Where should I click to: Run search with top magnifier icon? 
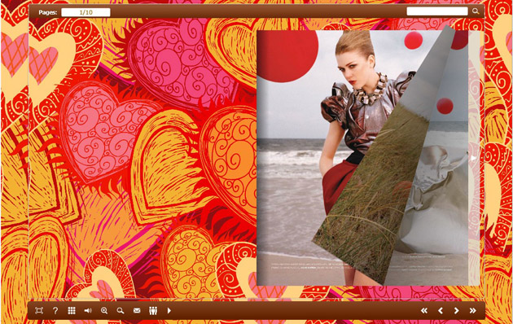tap(476, 11)
